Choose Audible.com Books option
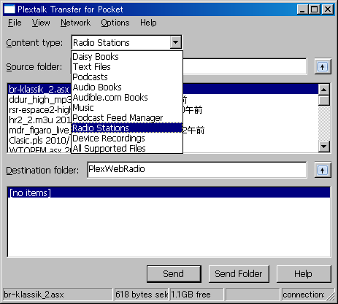Image resolution: width=338 pixels, height=304 pixels. coord(127,98)
